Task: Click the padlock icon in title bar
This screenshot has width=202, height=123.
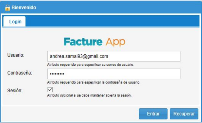Action: pos(7,8)
